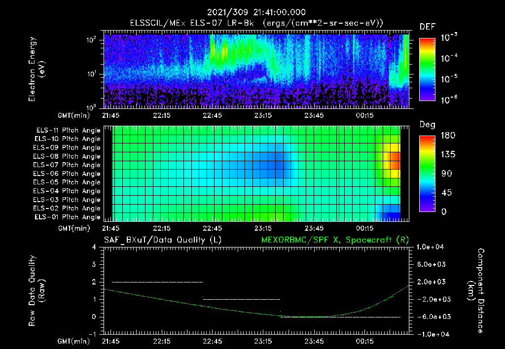Screen dimensions: 505x349
Task: Click the ELS-06 Pitch Angle row label
Action: click(67, 174)
